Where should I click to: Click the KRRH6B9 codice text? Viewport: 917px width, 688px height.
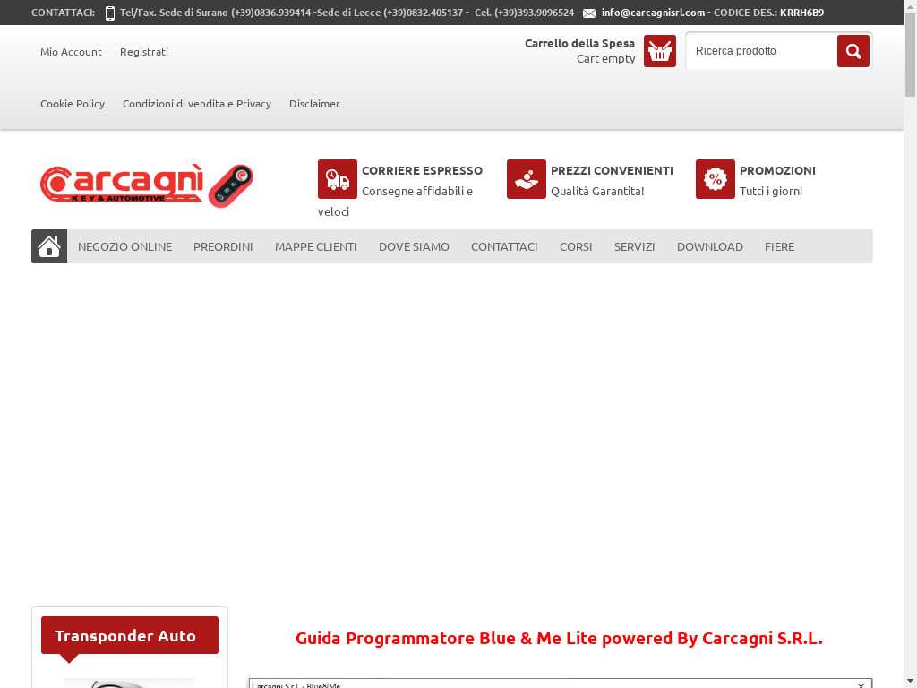pos(801,13)
